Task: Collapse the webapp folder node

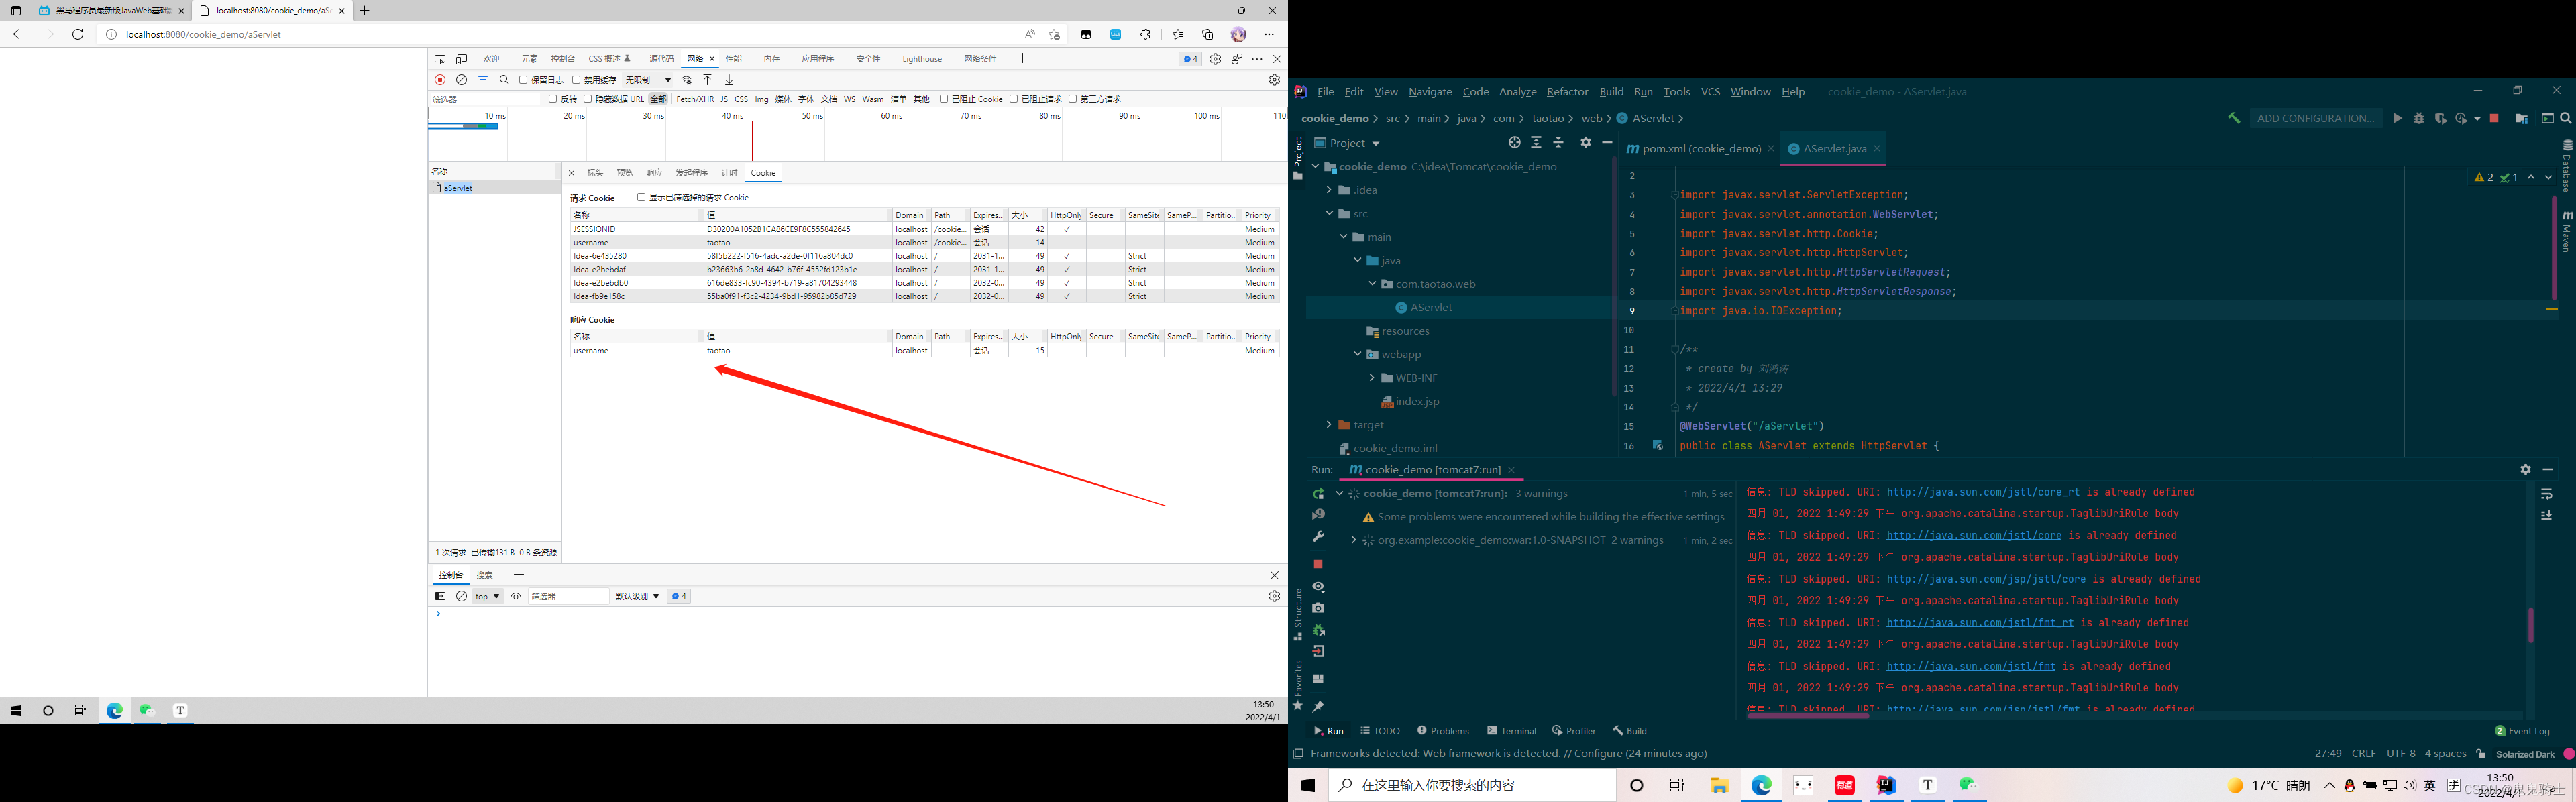Action: [x=1357, y=354]
